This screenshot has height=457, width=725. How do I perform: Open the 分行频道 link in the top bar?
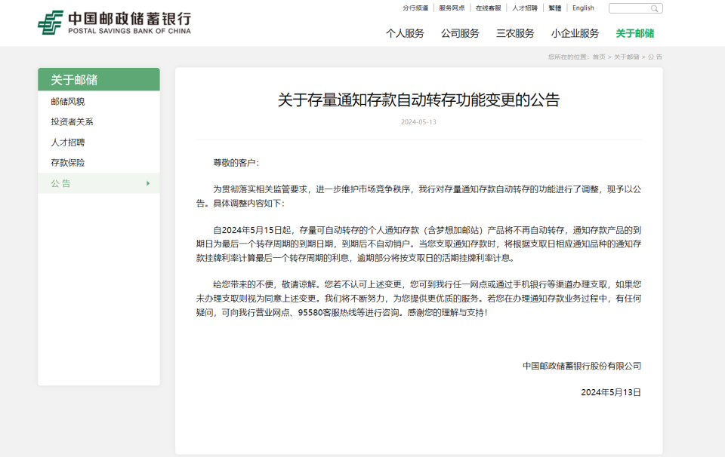pos(415,8)
